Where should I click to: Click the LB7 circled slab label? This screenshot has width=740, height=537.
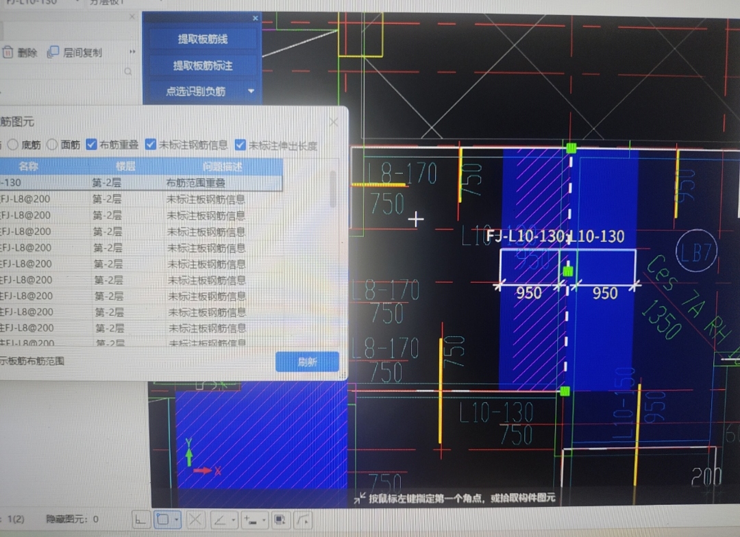696,251
